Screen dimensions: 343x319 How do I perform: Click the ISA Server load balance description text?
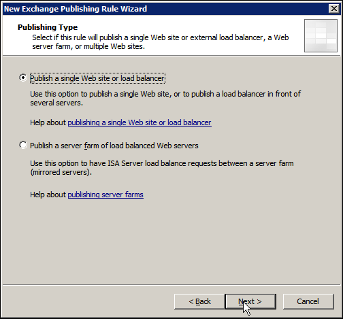[x=162, y=168]
